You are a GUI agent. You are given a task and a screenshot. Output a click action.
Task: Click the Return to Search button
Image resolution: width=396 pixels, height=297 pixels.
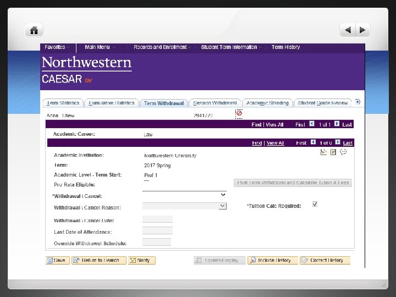[x=99, y=260]
